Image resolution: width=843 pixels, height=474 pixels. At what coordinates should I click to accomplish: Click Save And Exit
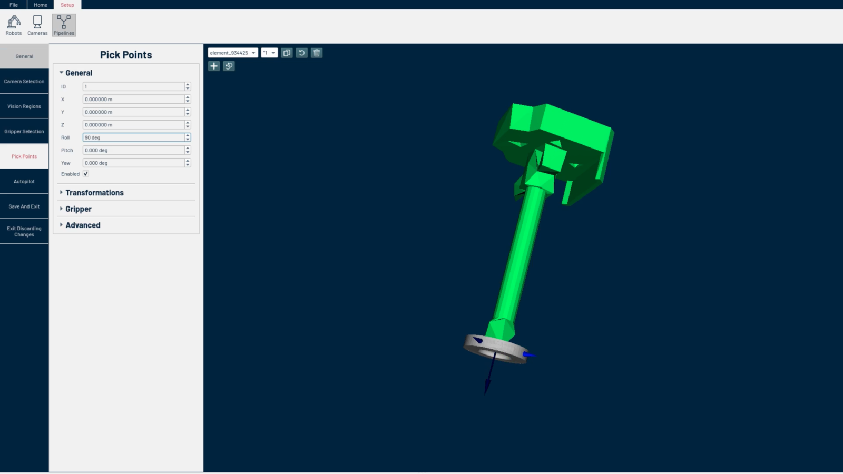click(x=24, y=206)
